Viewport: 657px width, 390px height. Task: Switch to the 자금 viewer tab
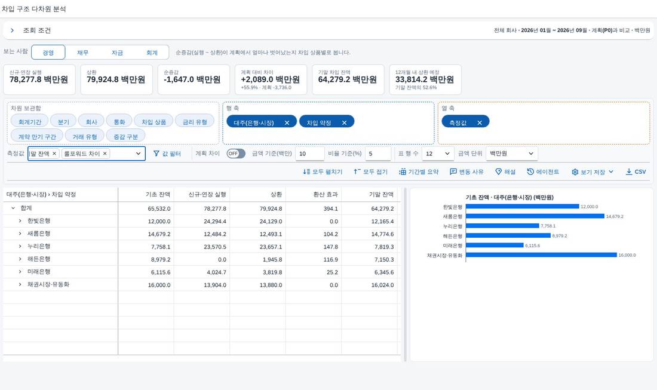click(x=117, y=53)
